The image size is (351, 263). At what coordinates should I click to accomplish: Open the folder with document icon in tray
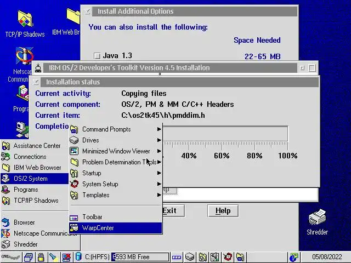point(202,257)
